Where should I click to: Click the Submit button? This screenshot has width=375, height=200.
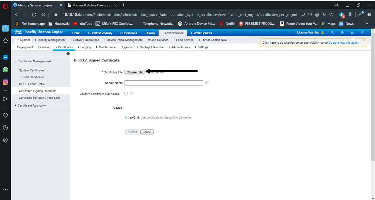pos(132,132)
